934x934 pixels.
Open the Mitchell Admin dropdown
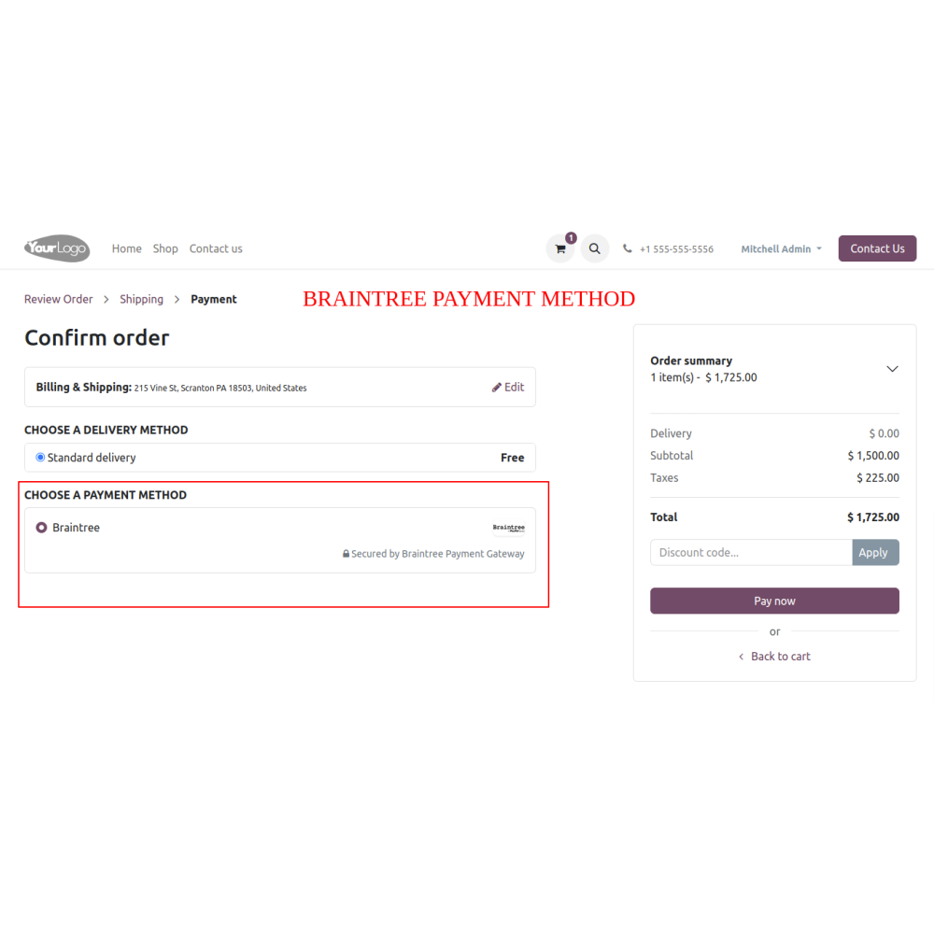click(781, 249)
